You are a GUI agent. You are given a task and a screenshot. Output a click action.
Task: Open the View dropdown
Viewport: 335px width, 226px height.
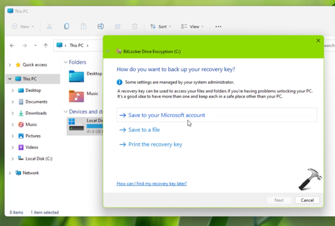[x=192, y=27]
